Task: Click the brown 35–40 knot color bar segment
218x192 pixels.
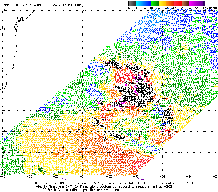Action: 186,4
